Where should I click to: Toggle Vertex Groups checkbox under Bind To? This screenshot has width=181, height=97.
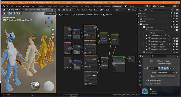coord(158,61)
